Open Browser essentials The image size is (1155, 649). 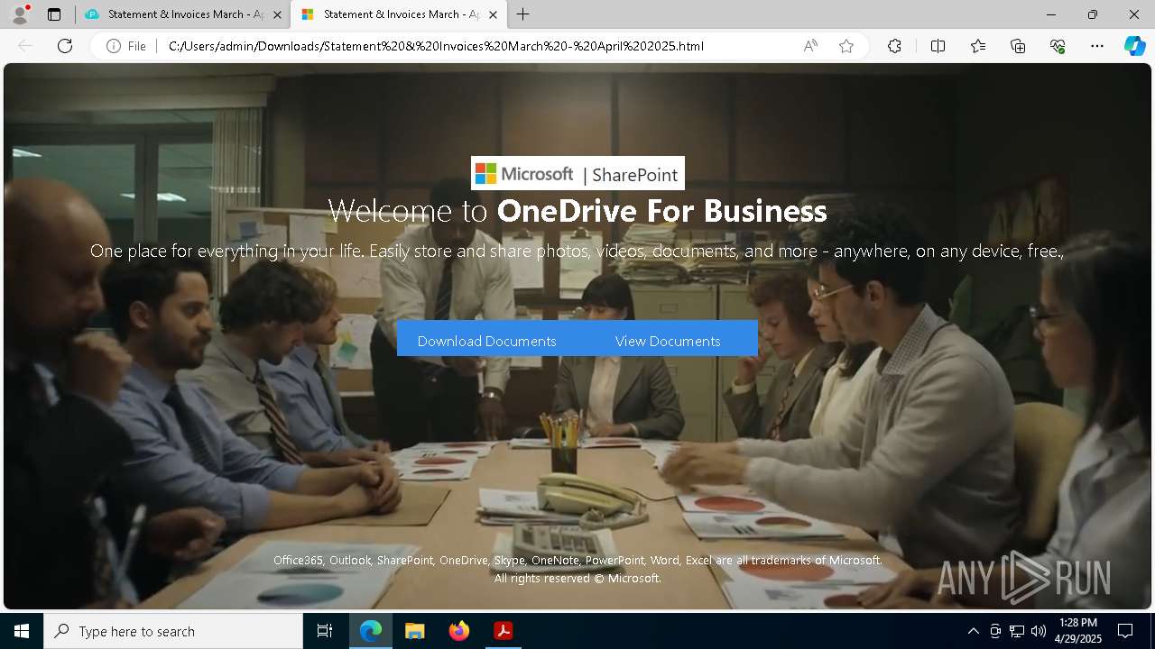[x=1058, y=46]
